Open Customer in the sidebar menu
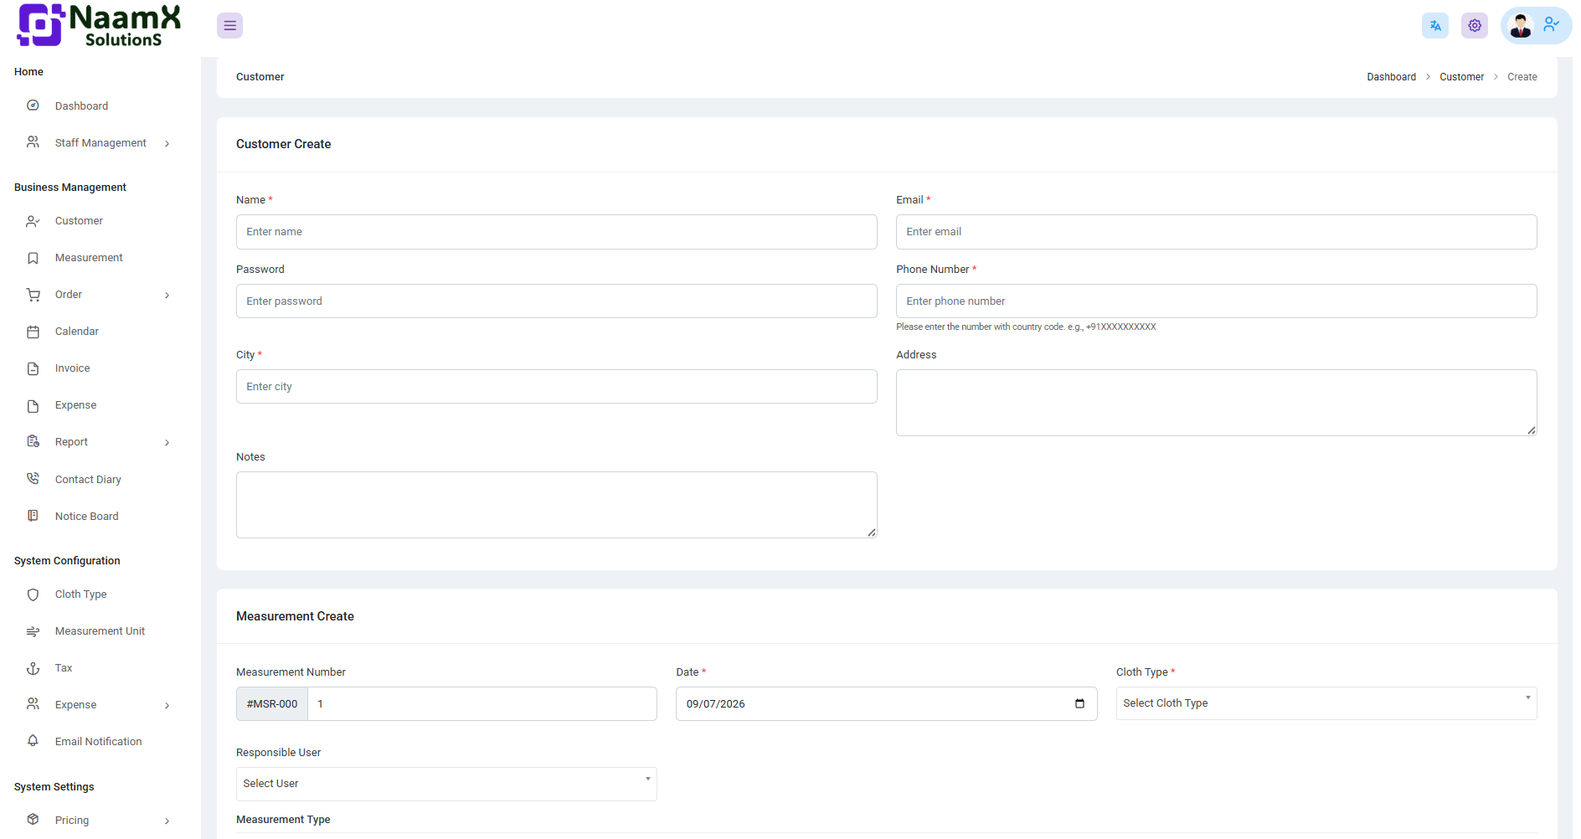 click(x=79, y=221)
